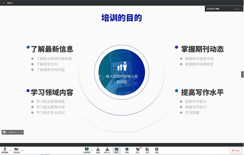Open share screen options arrow
Viewport: 244px width, 155px height.
[x=92, y=150]
